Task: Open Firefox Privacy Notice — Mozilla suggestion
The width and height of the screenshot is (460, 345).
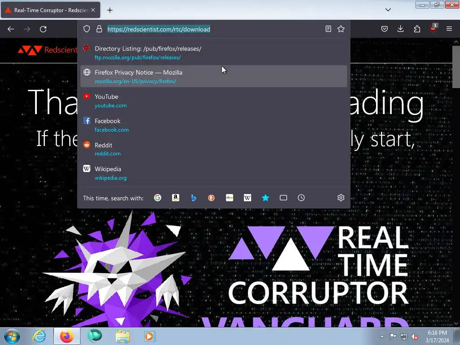Action: [213, 76]
